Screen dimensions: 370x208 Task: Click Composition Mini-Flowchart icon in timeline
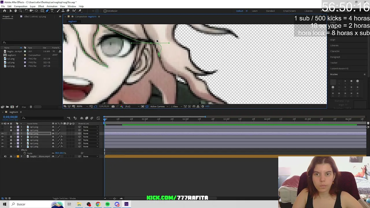69,118
